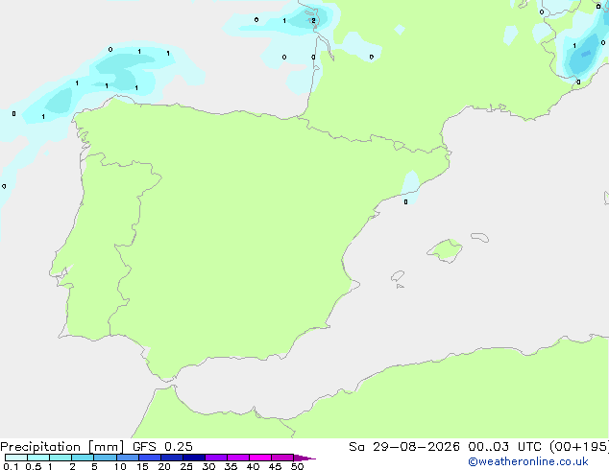This screenshot has width=609, height=470.
Task: Click the Menorca island outline
Action: [480, 237]
